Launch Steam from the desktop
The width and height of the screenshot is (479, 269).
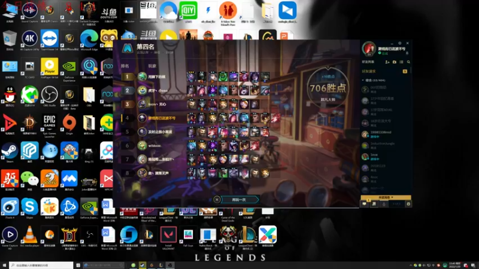point(10,152)
